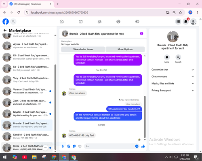Click the Chrome address bar URL
The width and height of the screenshot is (202, 161).
[59, 12]
